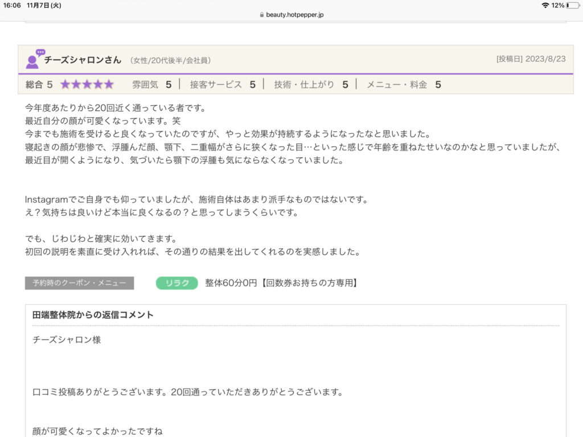
Task: Tap the battery icon in status bar
Action: tap(572, 5)
